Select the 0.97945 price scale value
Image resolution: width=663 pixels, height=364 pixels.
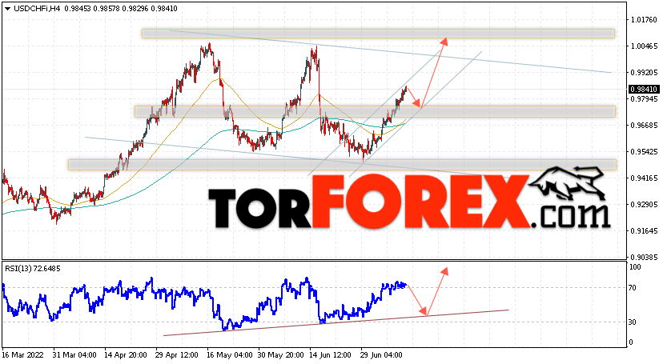(644, 99)
